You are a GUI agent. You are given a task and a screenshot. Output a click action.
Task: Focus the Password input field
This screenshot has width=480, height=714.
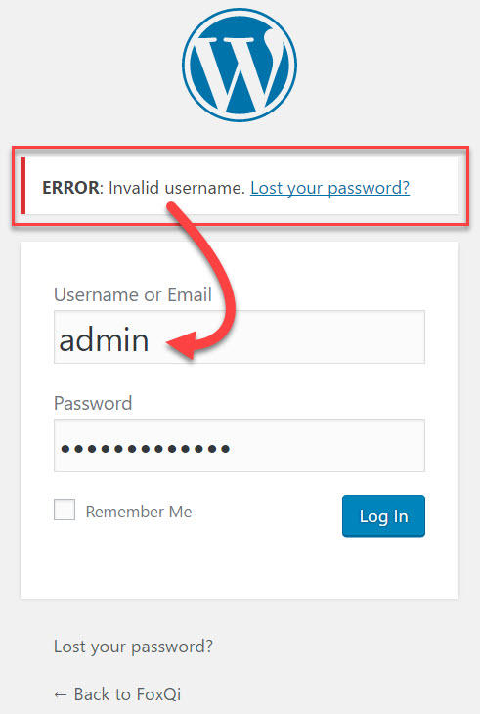tap(240, 445)
